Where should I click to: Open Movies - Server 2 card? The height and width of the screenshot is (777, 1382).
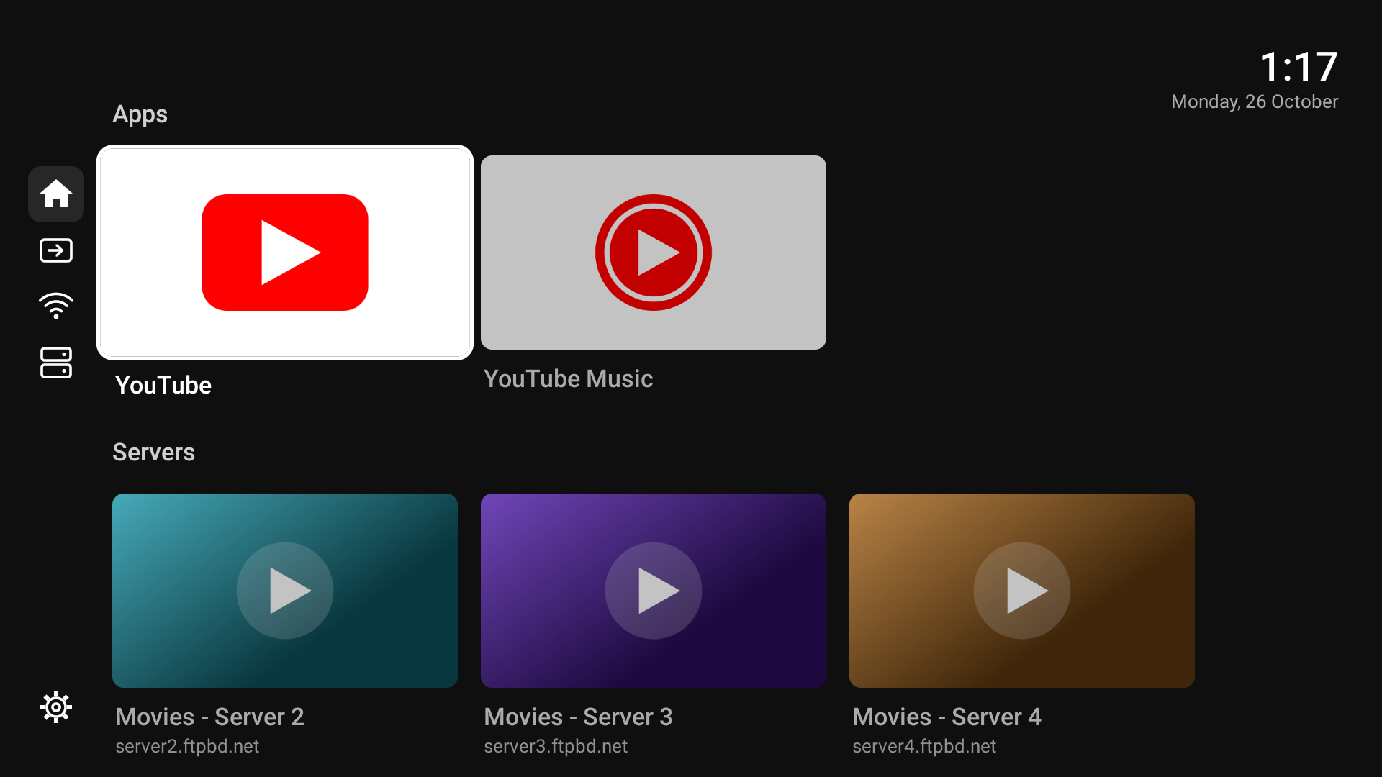[x=285, y=591]
